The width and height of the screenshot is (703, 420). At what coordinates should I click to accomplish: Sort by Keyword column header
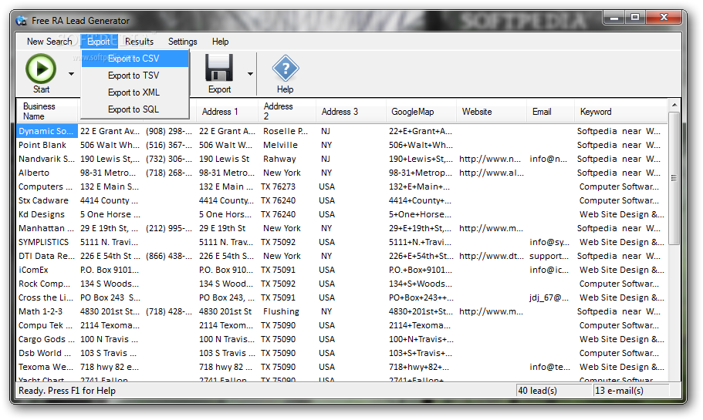(x=621, y=112)
